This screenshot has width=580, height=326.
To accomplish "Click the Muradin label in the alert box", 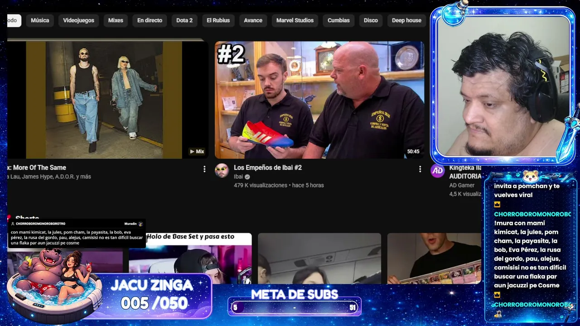I will (x=131, y=224).
